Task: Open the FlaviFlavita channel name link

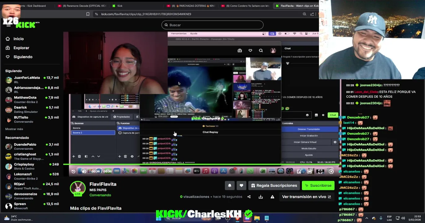Action: 103,184
